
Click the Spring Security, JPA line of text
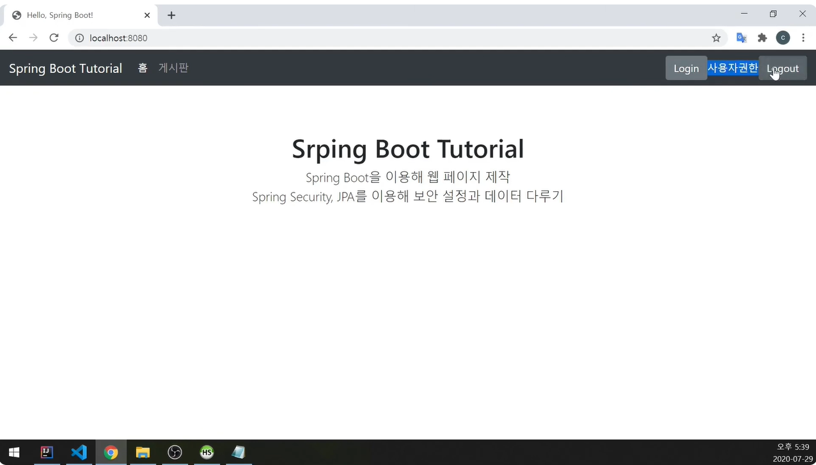(x=408, y=196)
